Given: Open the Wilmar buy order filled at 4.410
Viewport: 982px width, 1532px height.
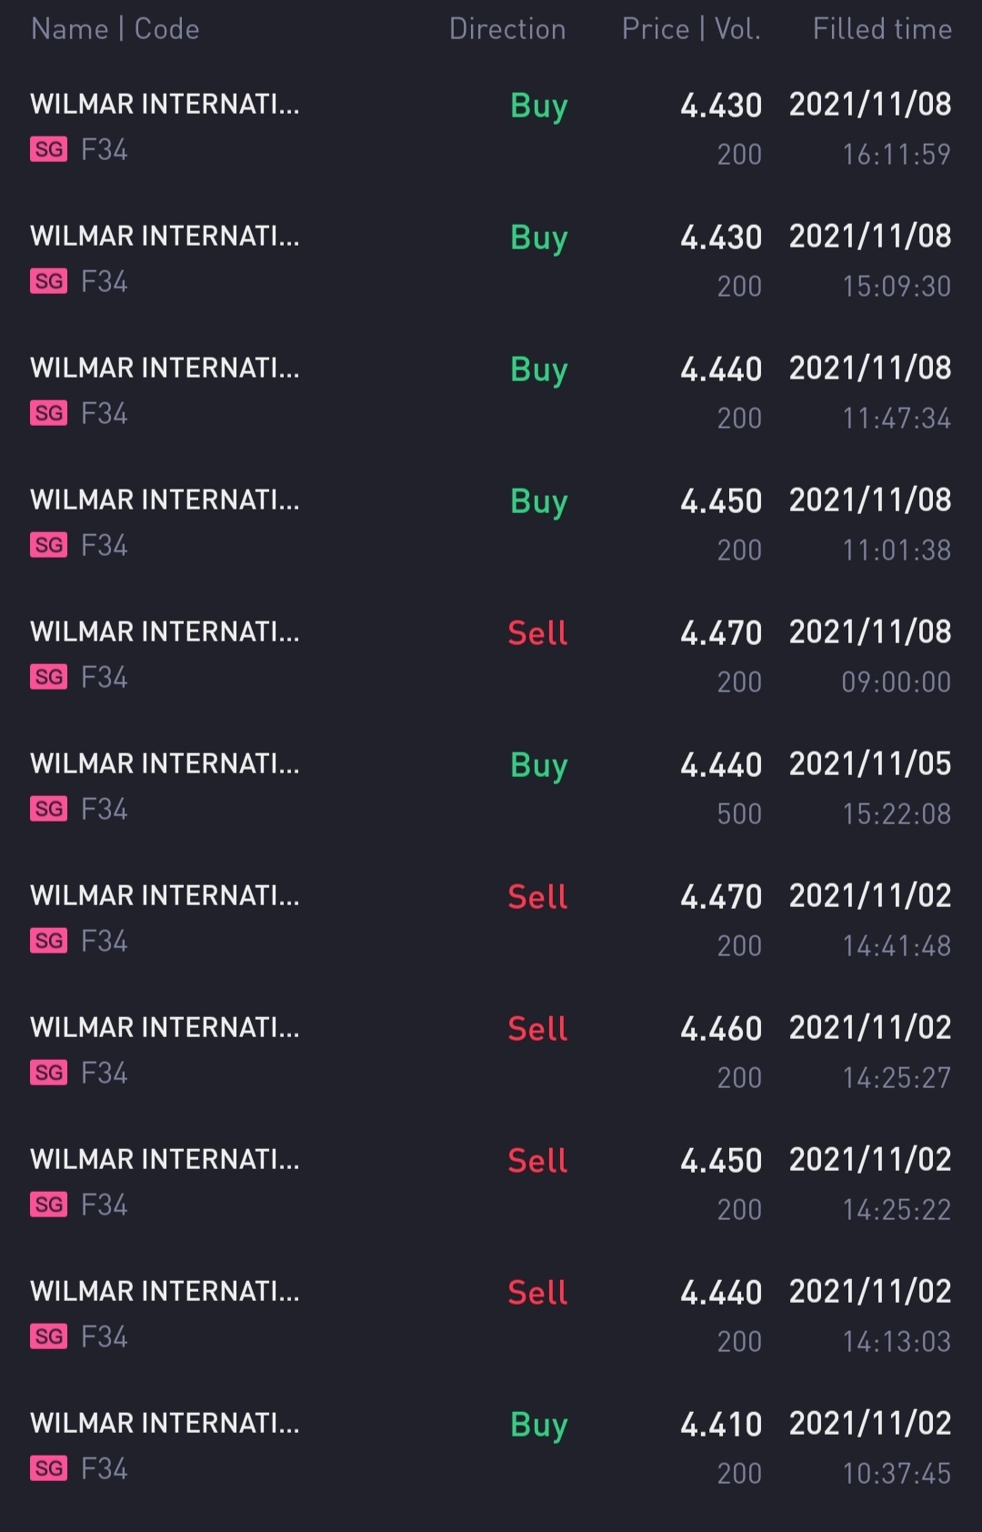Looking at the screenshot, I should point(491,1446).
